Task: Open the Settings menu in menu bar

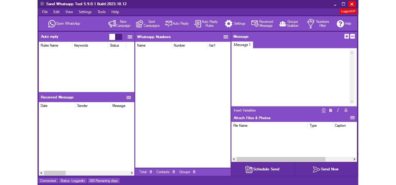Action: tap(85, 12)
